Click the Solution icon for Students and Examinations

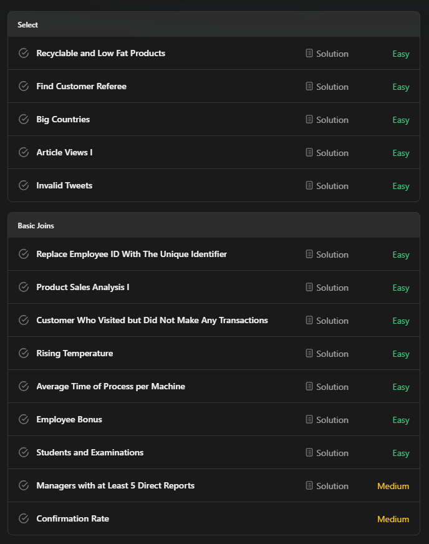click(309, 452)
